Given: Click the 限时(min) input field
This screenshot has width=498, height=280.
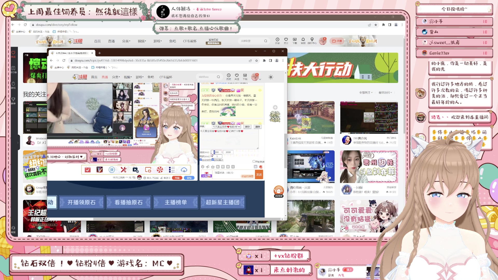Looking at the screenshot, I should tap(217, 156).
